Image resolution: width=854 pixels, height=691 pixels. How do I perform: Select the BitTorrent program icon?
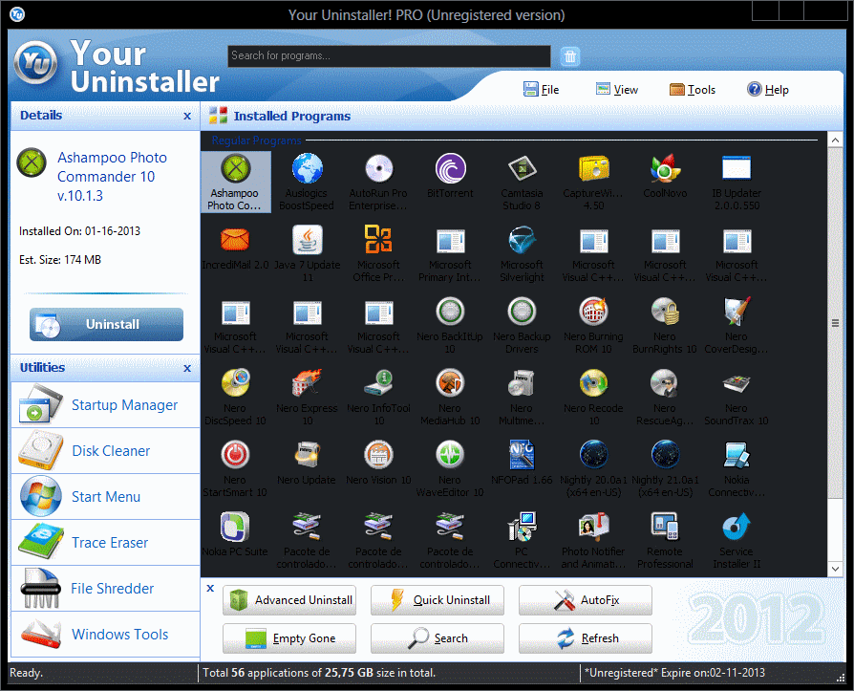coord(450,170)
